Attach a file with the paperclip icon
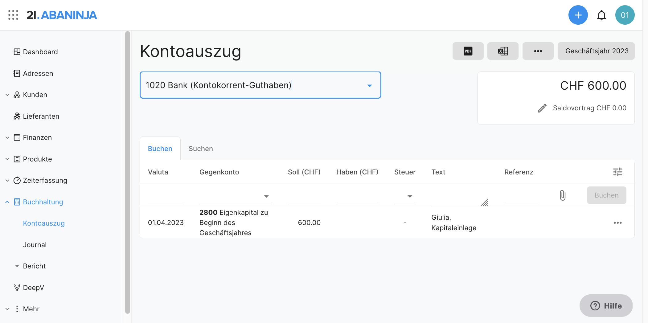648x323 pixels. (x=563, y=195)
